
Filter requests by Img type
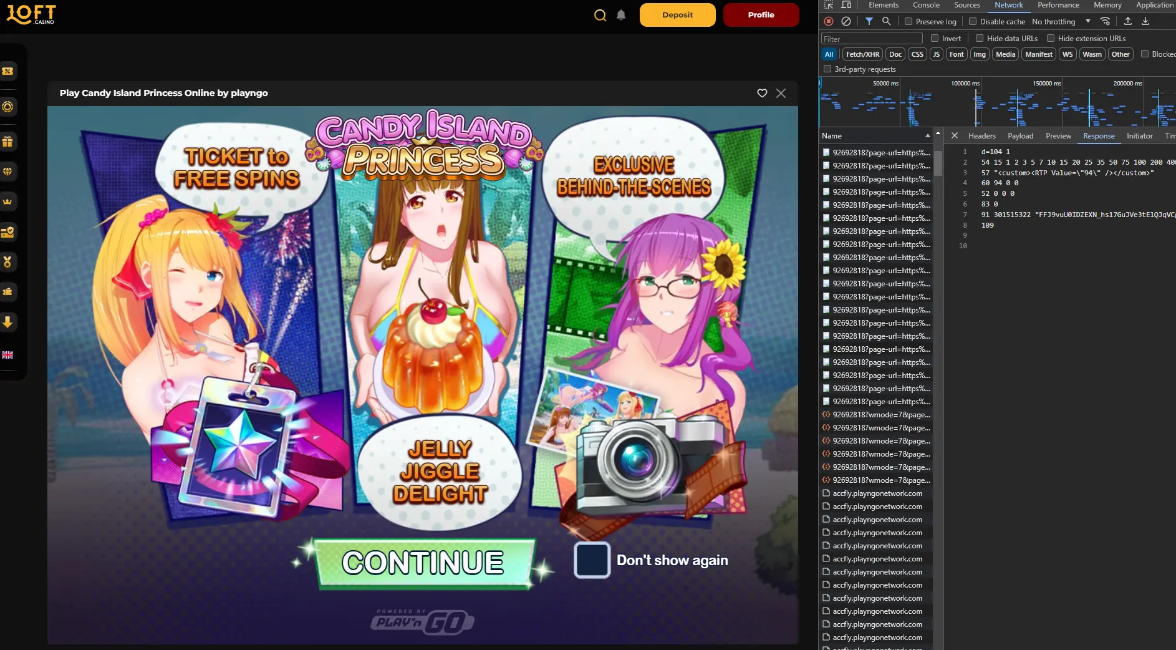point(979,54)
